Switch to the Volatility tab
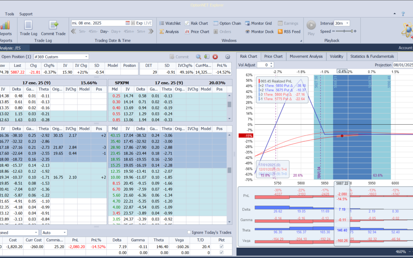 coord(337,57)
